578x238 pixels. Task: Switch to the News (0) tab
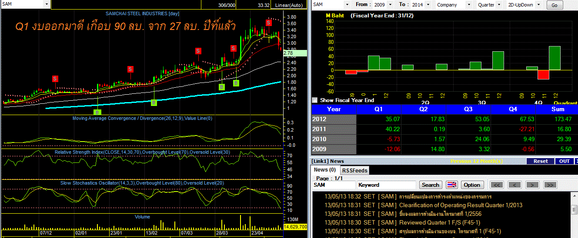pyautogui.click(x=324, y=170)
